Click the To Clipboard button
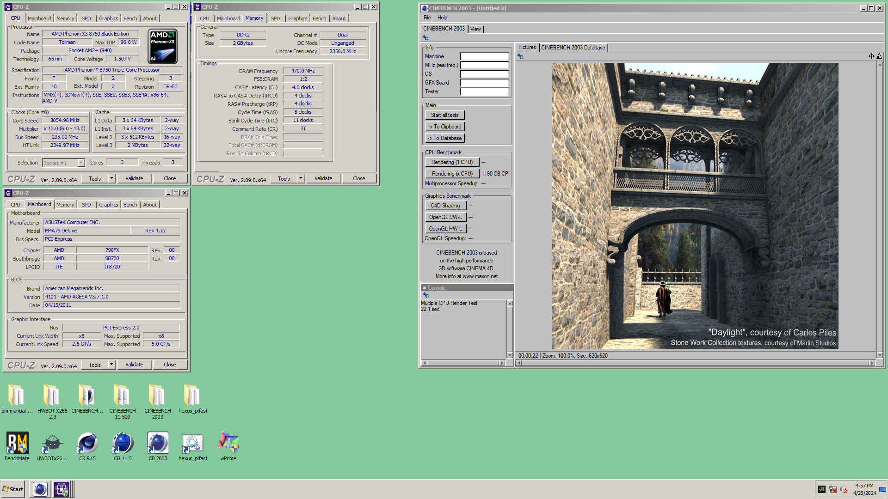Viewport: 888px width, 499px height. tap(445, 127)
